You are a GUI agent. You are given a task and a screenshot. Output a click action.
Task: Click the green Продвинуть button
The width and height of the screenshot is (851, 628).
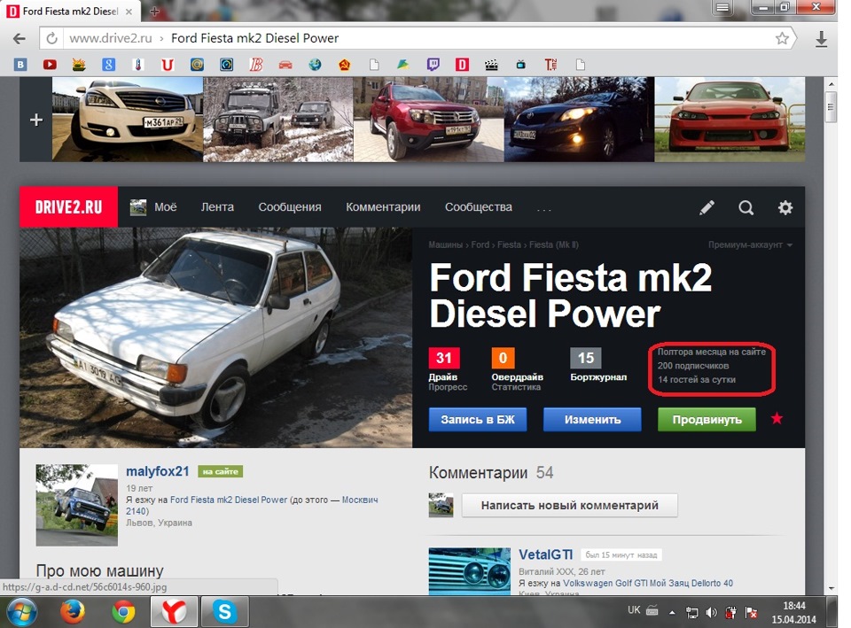pos(707,419)
